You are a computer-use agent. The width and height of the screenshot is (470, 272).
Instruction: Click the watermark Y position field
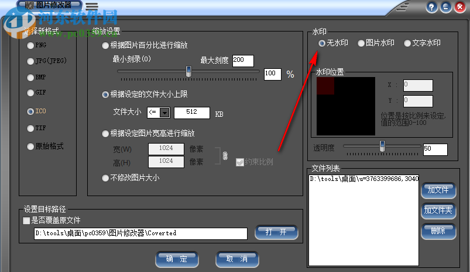pyautogui.click(x=418, y=101)
